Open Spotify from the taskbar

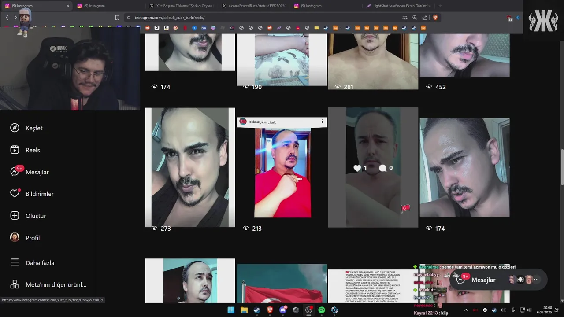click(322, 310)
